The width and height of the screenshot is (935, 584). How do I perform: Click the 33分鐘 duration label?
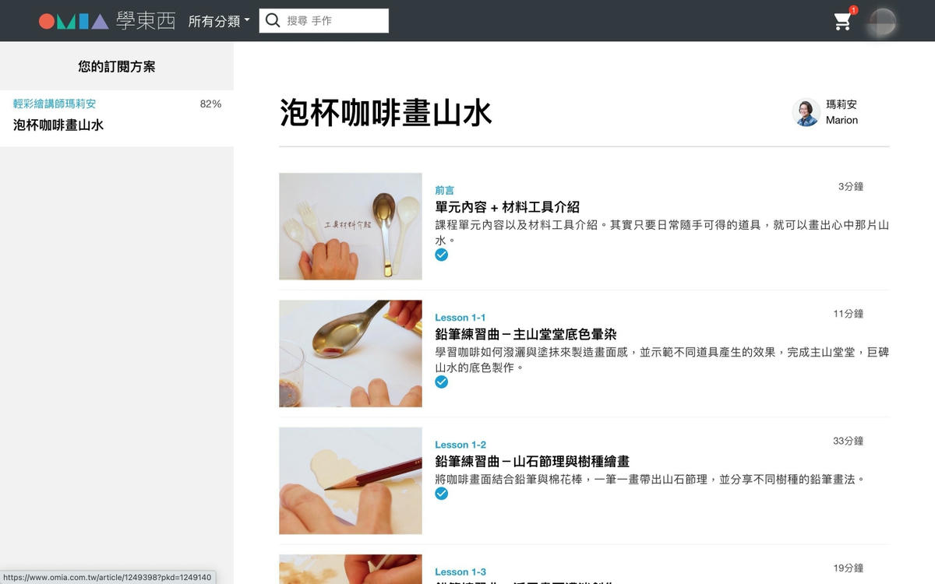849,441
